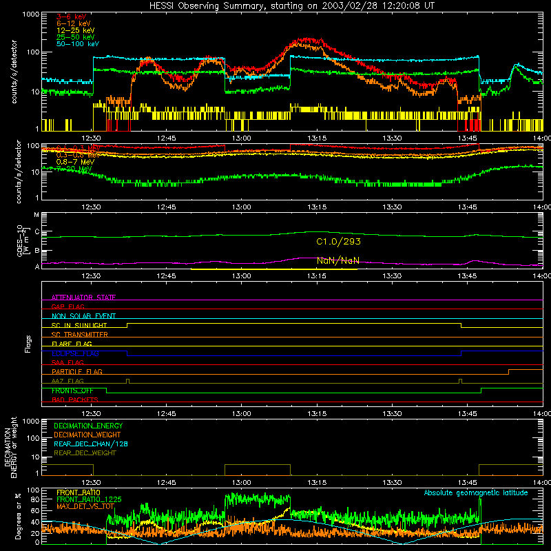Click the DECIMATION_WEIGHT legend entry
The height and width of the screenshot is (551, 551).
[87, 435]
